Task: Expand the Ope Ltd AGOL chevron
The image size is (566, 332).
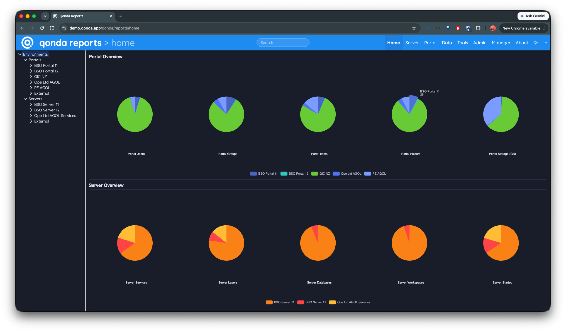Action: (x=31, y=82)
